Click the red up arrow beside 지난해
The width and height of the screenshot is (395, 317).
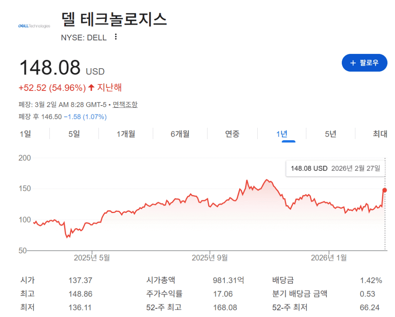tap(91, 87)
